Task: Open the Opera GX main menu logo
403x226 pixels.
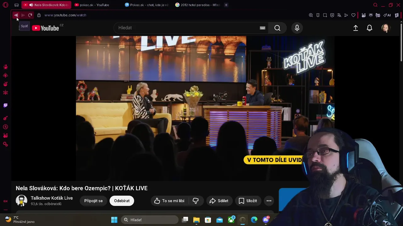Action: tap(5, 5)
